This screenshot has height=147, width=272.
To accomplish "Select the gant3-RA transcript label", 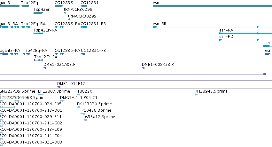I will pos(9,24).
